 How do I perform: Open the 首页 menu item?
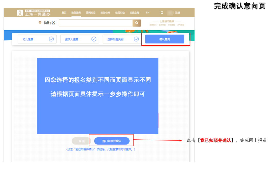pyautogui.click(x=64, y=13)
